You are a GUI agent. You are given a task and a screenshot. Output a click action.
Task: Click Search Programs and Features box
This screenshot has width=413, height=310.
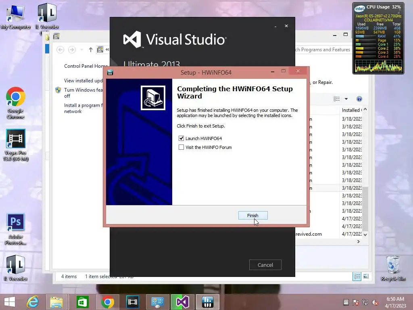(x=324, y=50)
